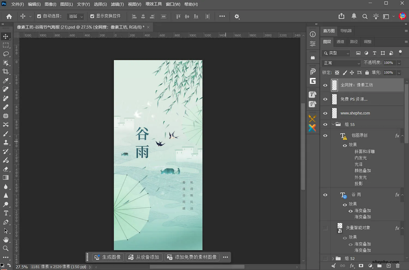Collapse effects of the 包图原创 layer
The image size is (409, 270).
pyautogui.click(x=402, y=136)
